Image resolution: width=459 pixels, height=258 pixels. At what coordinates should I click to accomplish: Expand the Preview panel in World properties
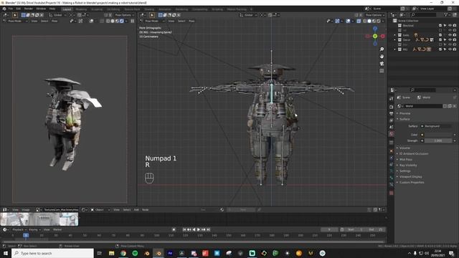coord(404,113)
